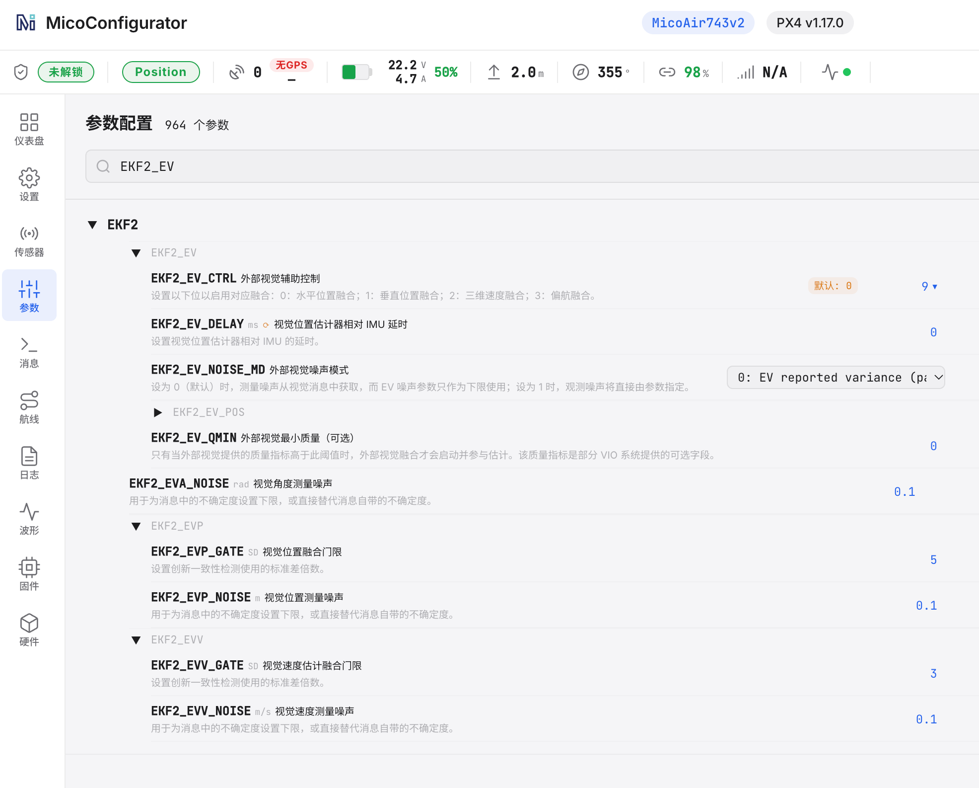979x788 pixels.
Task: Click the heartbeat pulse status icon
Action: [x=830, y=72]
